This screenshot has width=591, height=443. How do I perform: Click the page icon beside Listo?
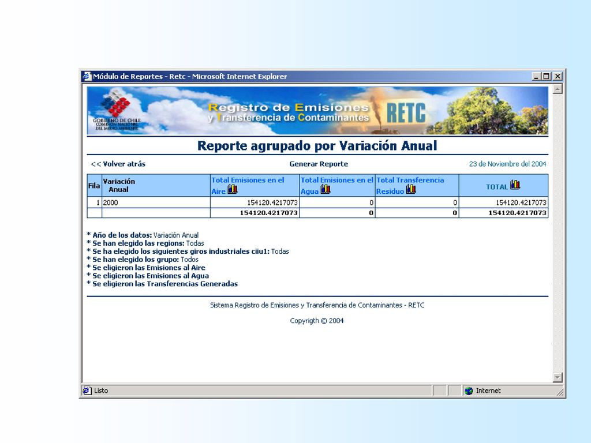tap(87, 391)
